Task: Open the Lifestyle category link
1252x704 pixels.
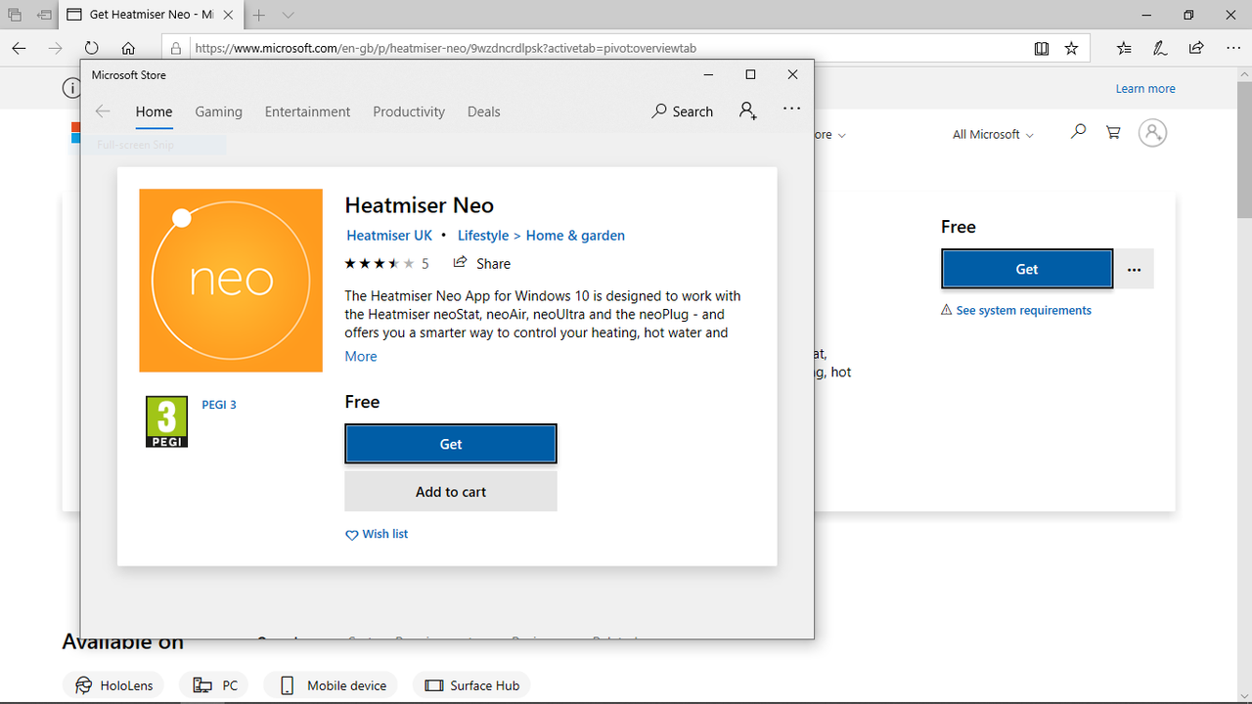Action: (483, 236)
